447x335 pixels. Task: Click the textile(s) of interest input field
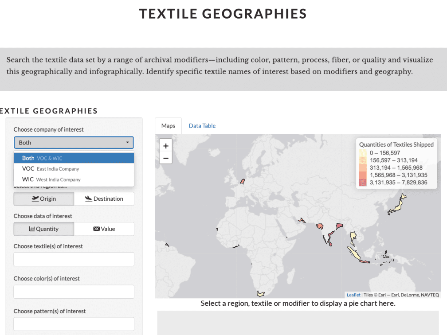click(x=74, y=259)
